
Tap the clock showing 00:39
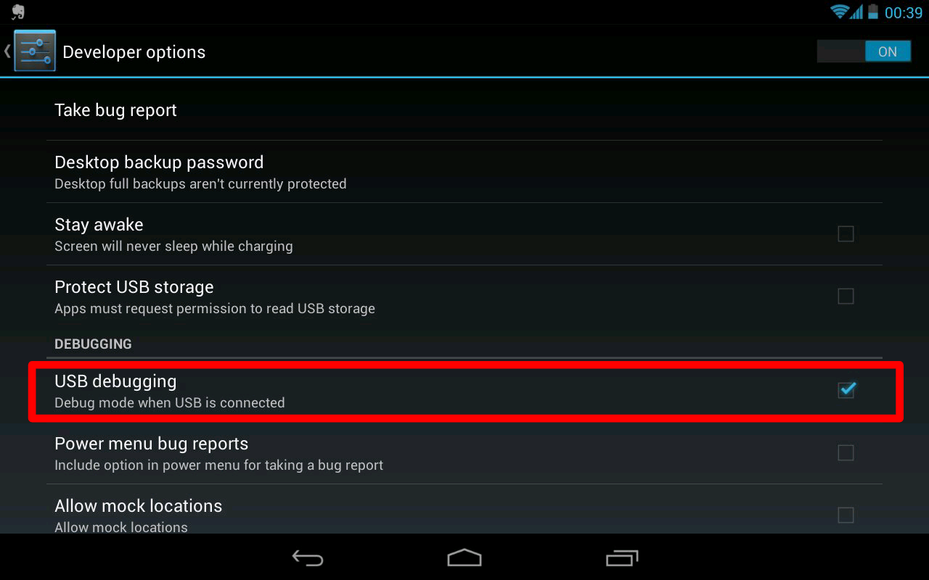[x=904, y=12]
